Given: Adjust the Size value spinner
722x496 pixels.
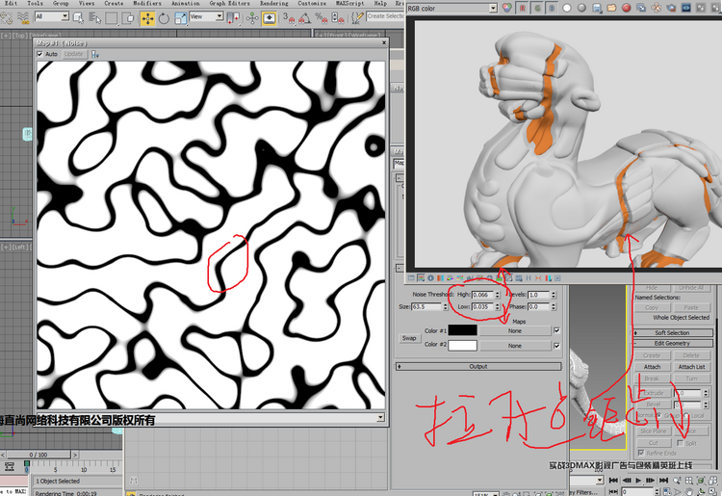Looking at the screenshot, I should (x=446, y=306).
